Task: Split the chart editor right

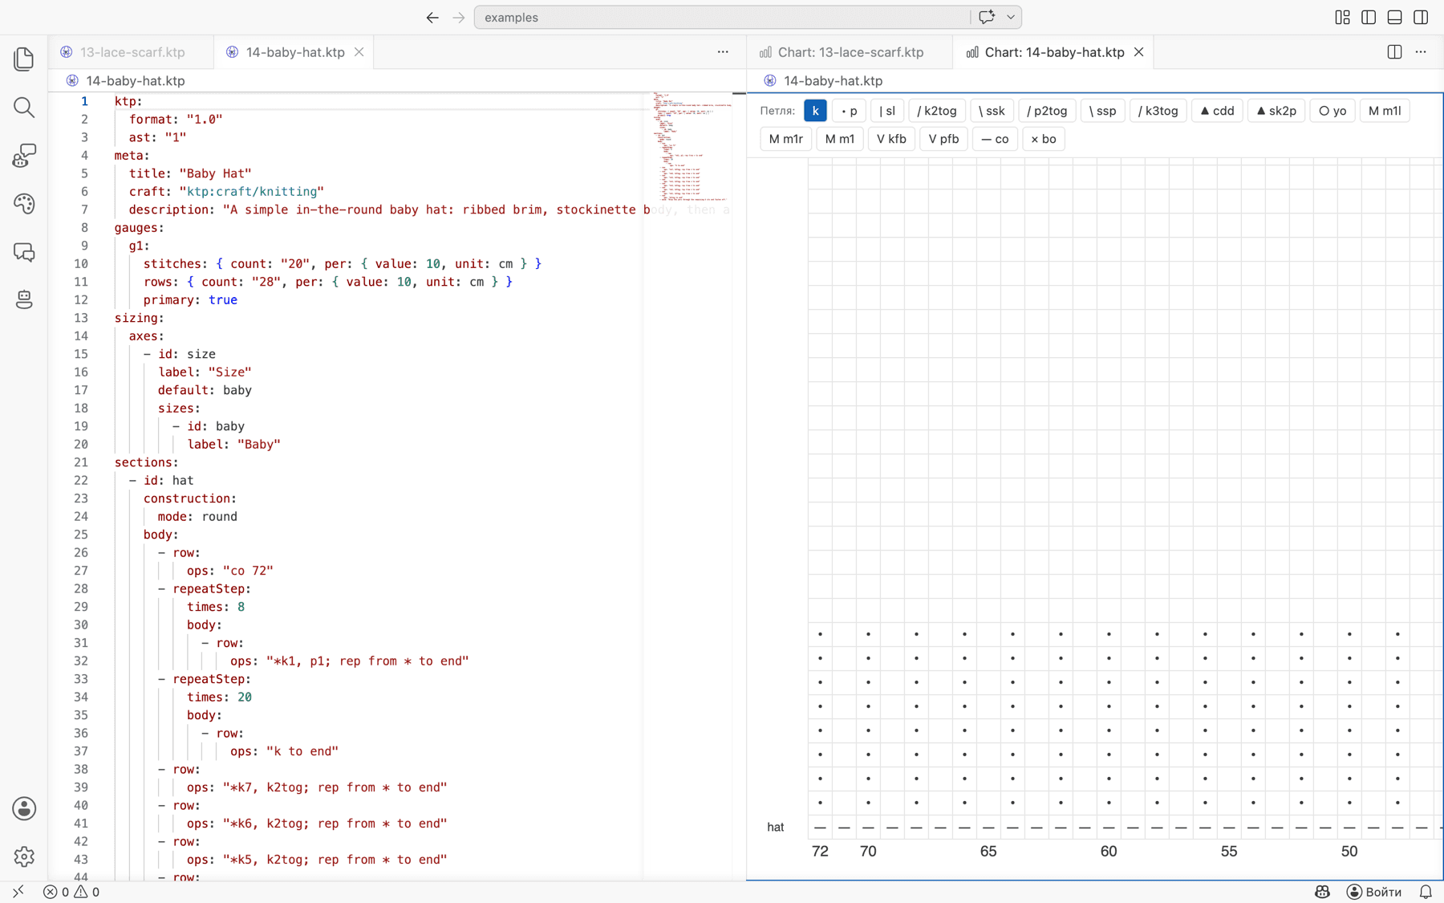Action: click(1394, 52)
